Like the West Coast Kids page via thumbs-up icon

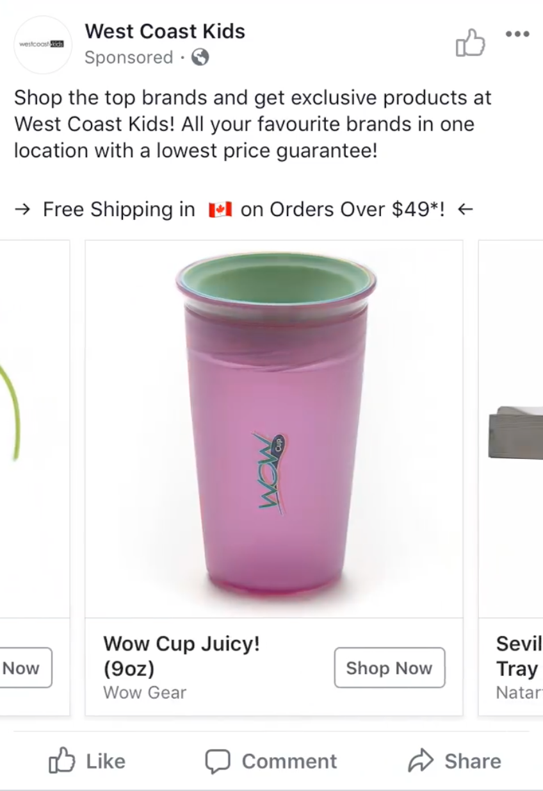[470, 43]
